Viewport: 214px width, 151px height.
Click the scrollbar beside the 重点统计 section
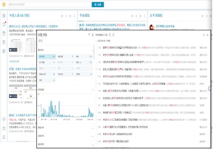94,52
